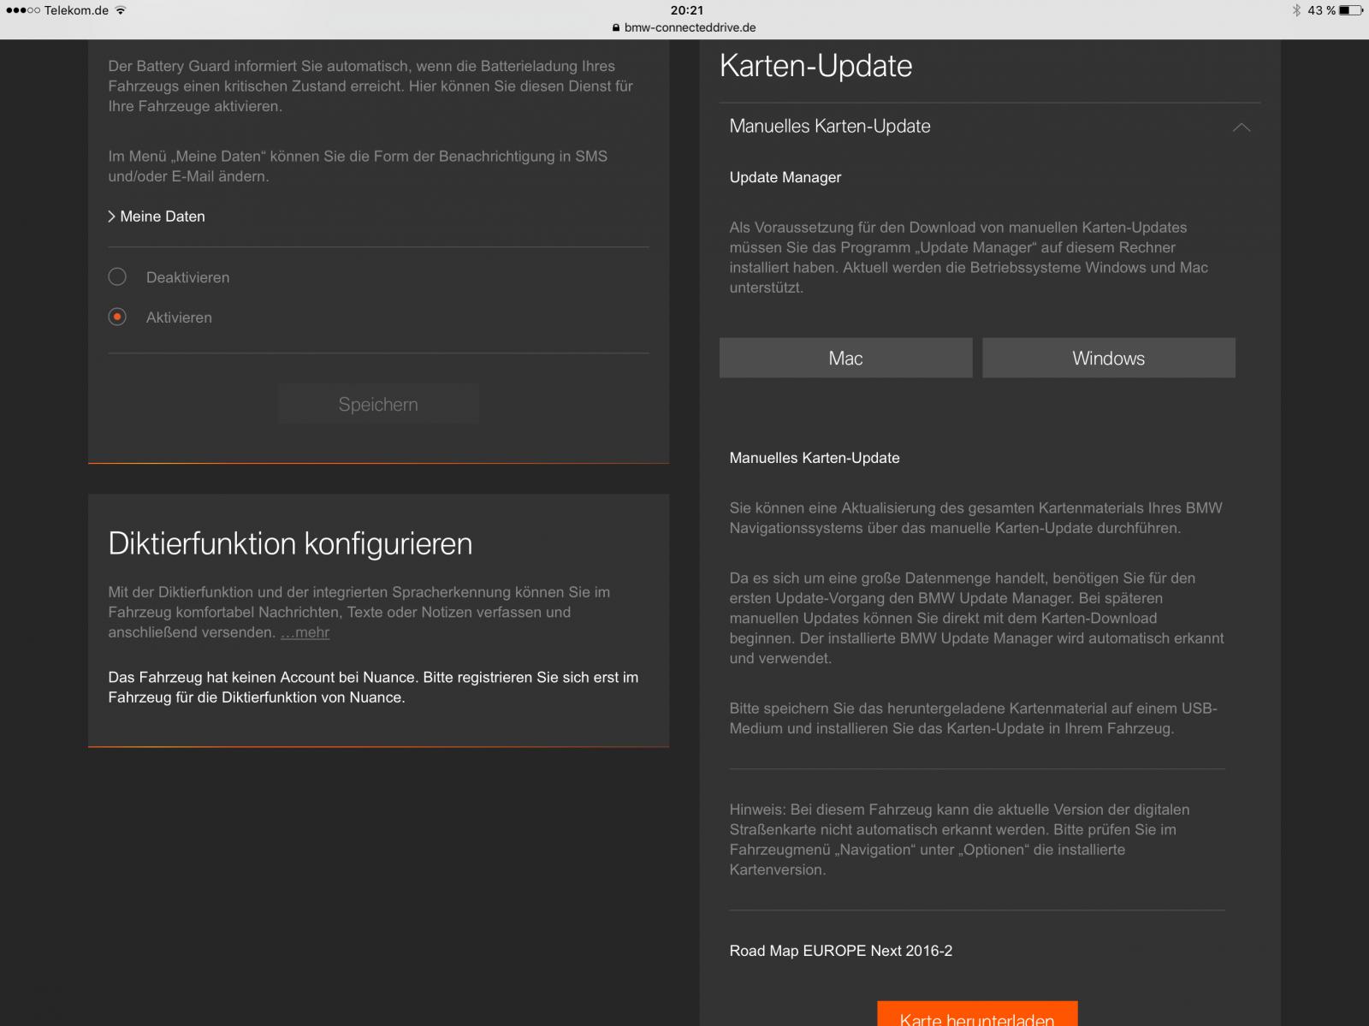The image size is (1369, 1026).
Task: Click the Diktierfunktion konfigurieren heading
Action: 290,543
